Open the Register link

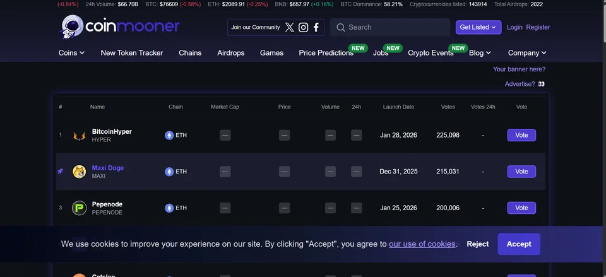538,27
